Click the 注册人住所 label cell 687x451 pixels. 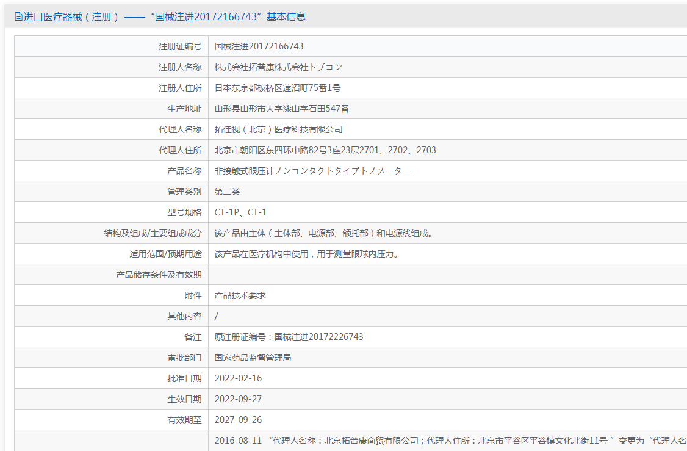pos(111,88)
